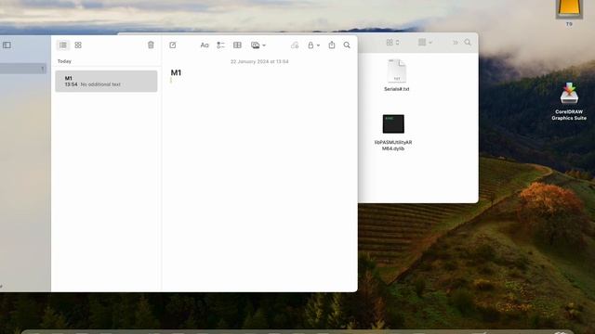
Task: Click the M1 title in note editor
Action: (x=176, y=72)
